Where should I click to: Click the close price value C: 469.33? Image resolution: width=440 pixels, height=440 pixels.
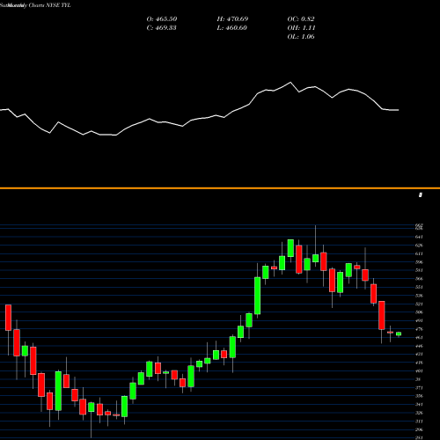[x=162, y=28]
